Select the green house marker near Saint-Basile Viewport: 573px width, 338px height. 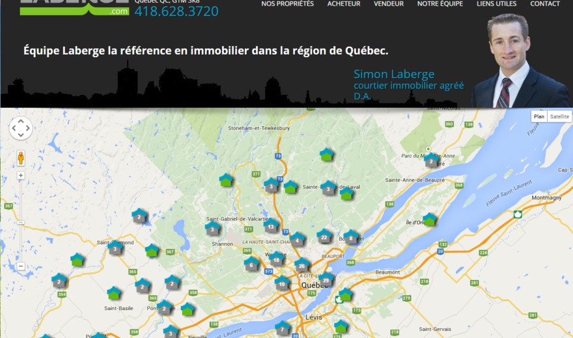coord(114,293)
